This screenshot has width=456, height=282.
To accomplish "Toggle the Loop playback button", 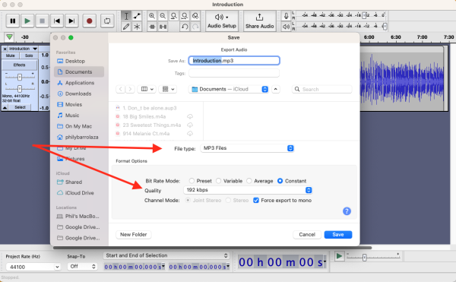I will [x=107, y=21].
